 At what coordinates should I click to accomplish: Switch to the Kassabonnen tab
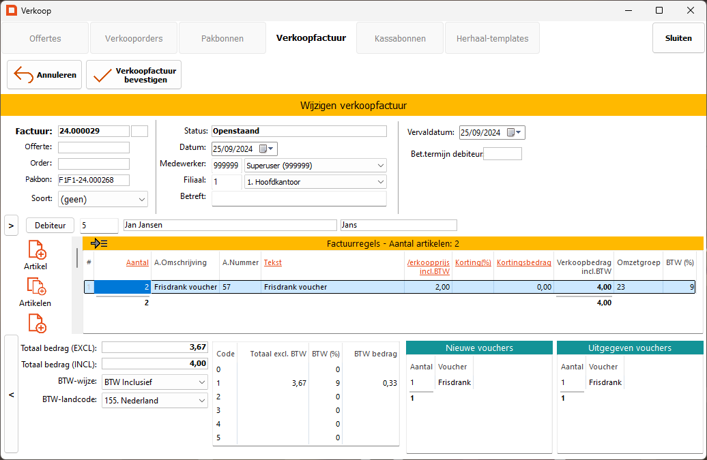click(400, 38)
